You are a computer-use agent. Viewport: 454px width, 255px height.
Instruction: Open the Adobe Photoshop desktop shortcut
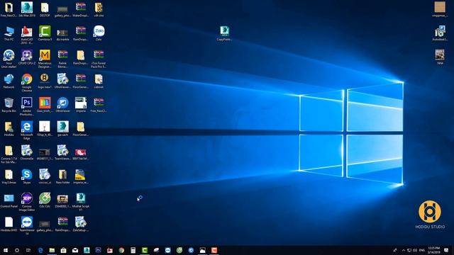point(27,106)
